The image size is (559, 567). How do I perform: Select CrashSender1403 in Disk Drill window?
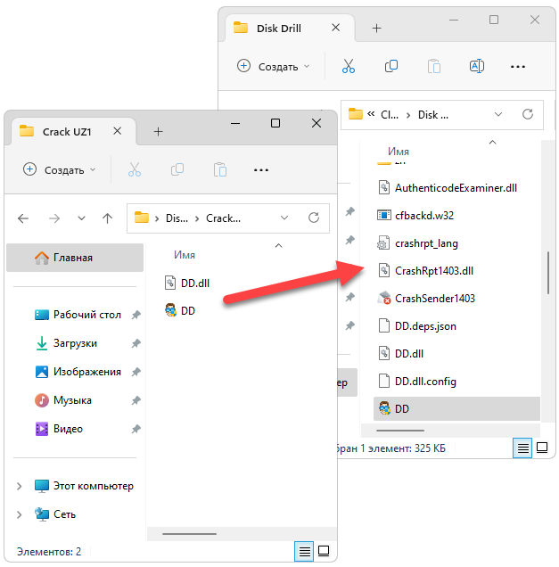[x=427, y=299]
